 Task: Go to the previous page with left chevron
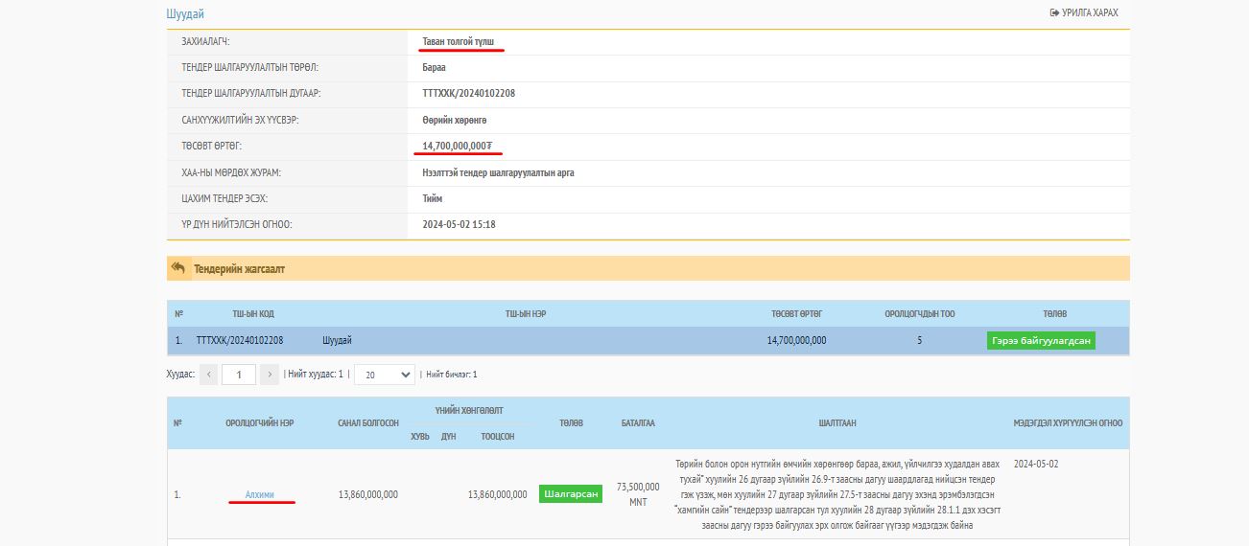coord(208,375)
